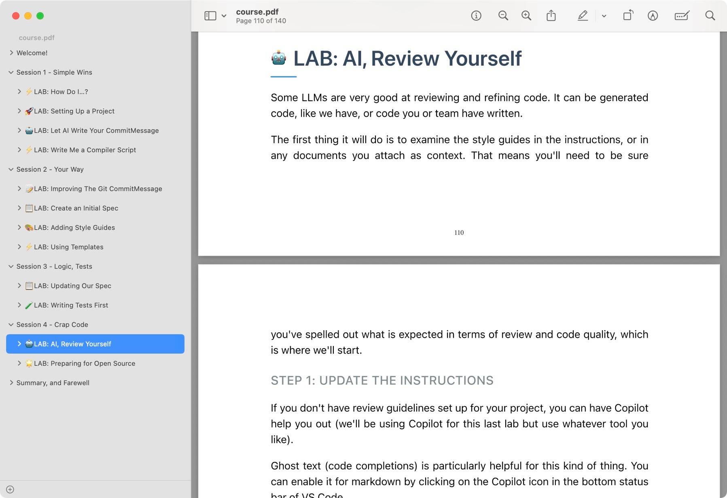727x498 pixels.
Task: Click the course.pdf sidebar header label
Action: (36, 38)
